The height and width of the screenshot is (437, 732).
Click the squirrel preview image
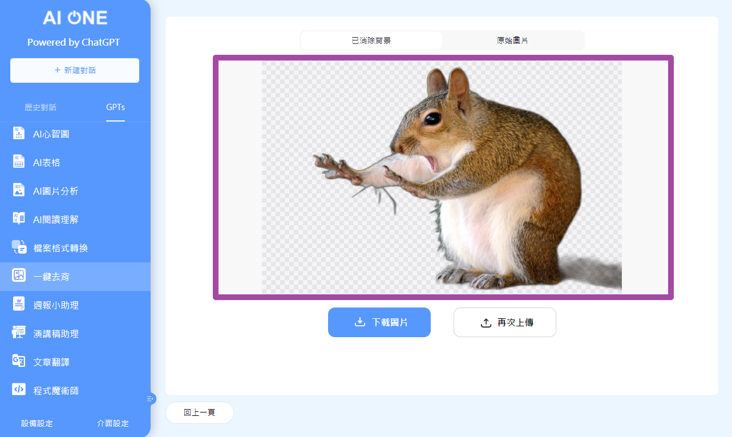coord(442,177)
